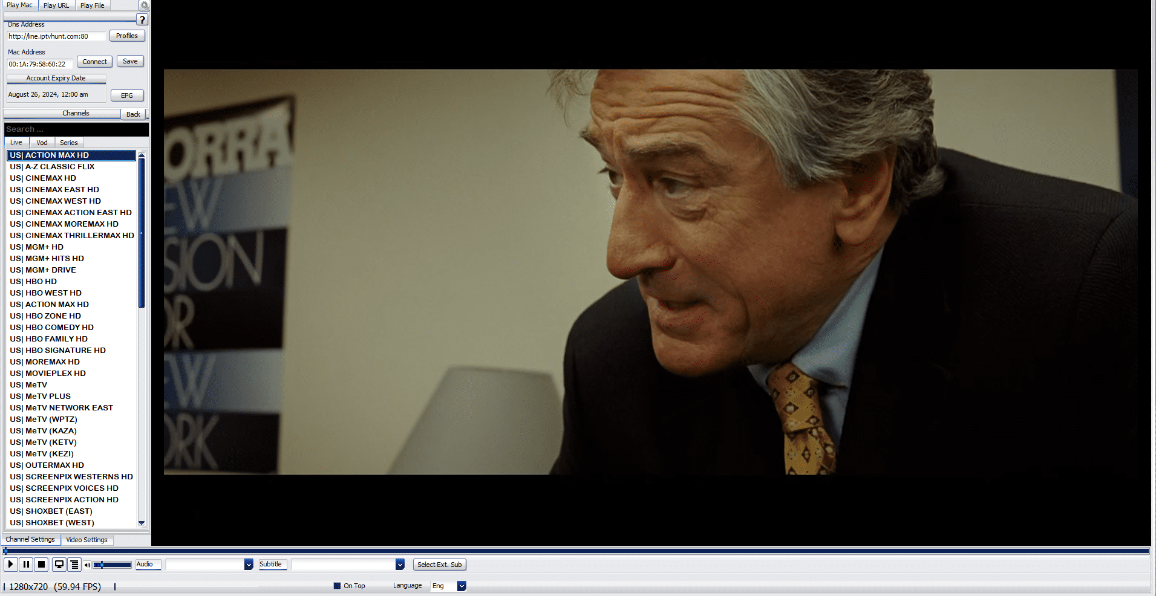This screenshot has width=1156, height=596.
Task: Select US| HBO FAMILY HD channel
Action: [x=71, y=339]
